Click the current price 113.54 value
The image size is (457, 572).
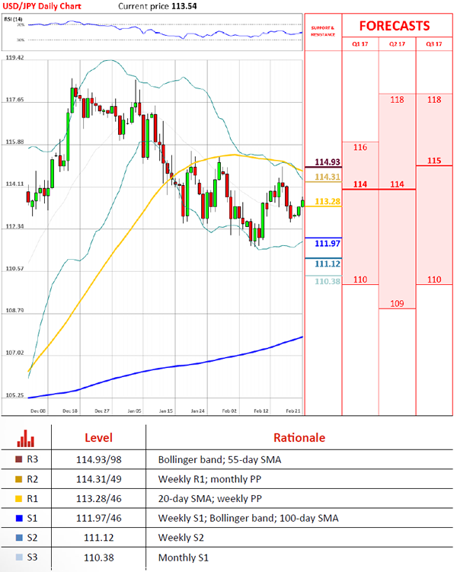pyautogui.click(x=184, y=6)
